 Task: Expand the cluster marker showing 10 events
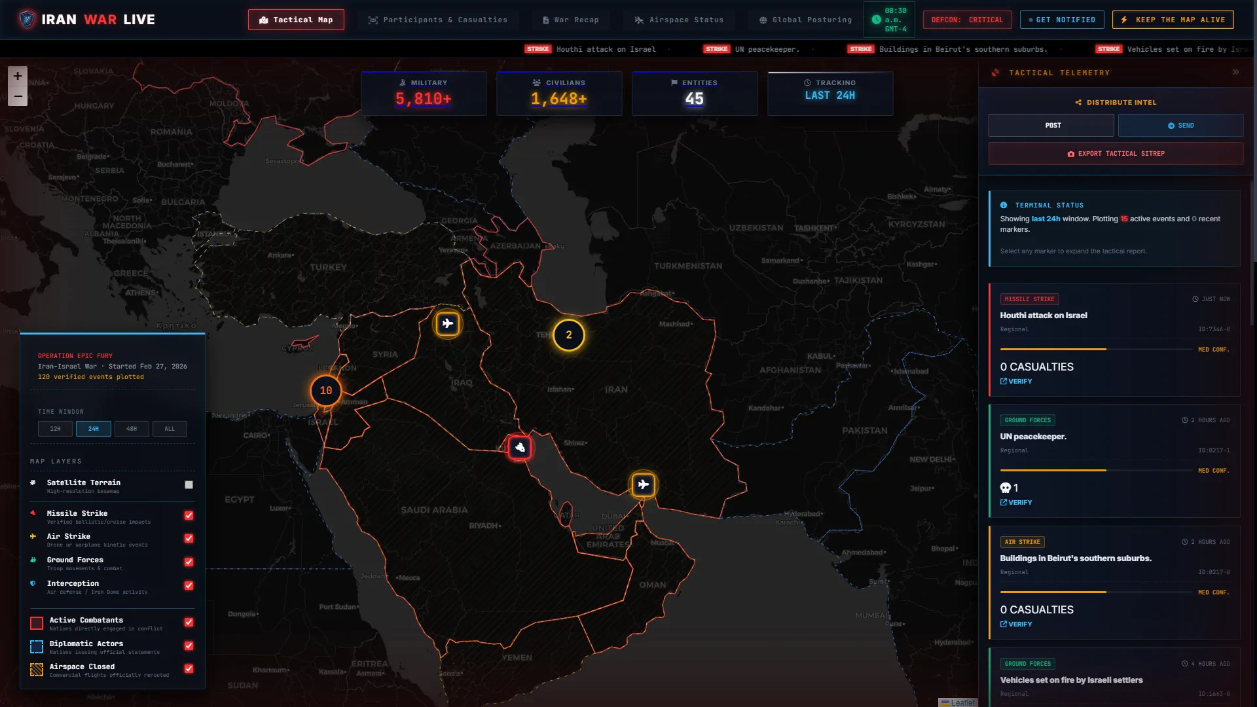[x=325, y=391]
